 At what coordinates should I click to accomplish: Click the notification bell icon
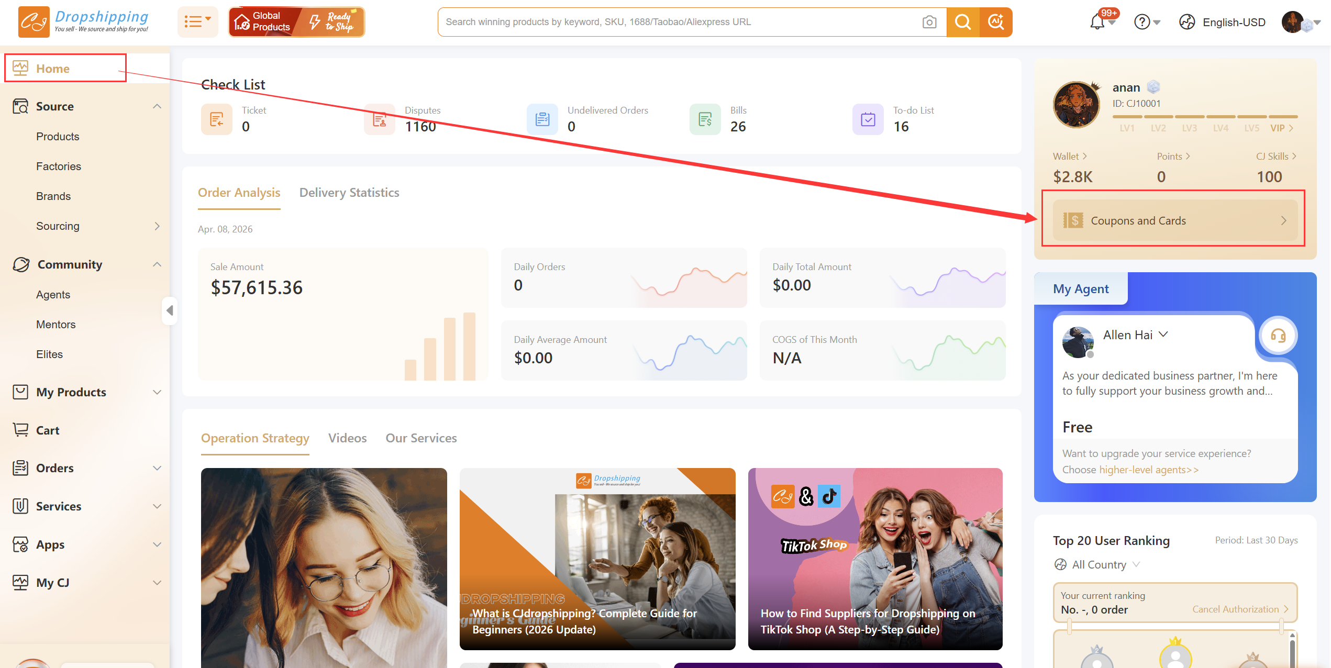point(1096,22)
